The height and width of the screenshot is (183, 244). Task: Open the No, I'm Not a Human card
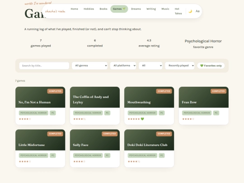click(x=40, y=106)
